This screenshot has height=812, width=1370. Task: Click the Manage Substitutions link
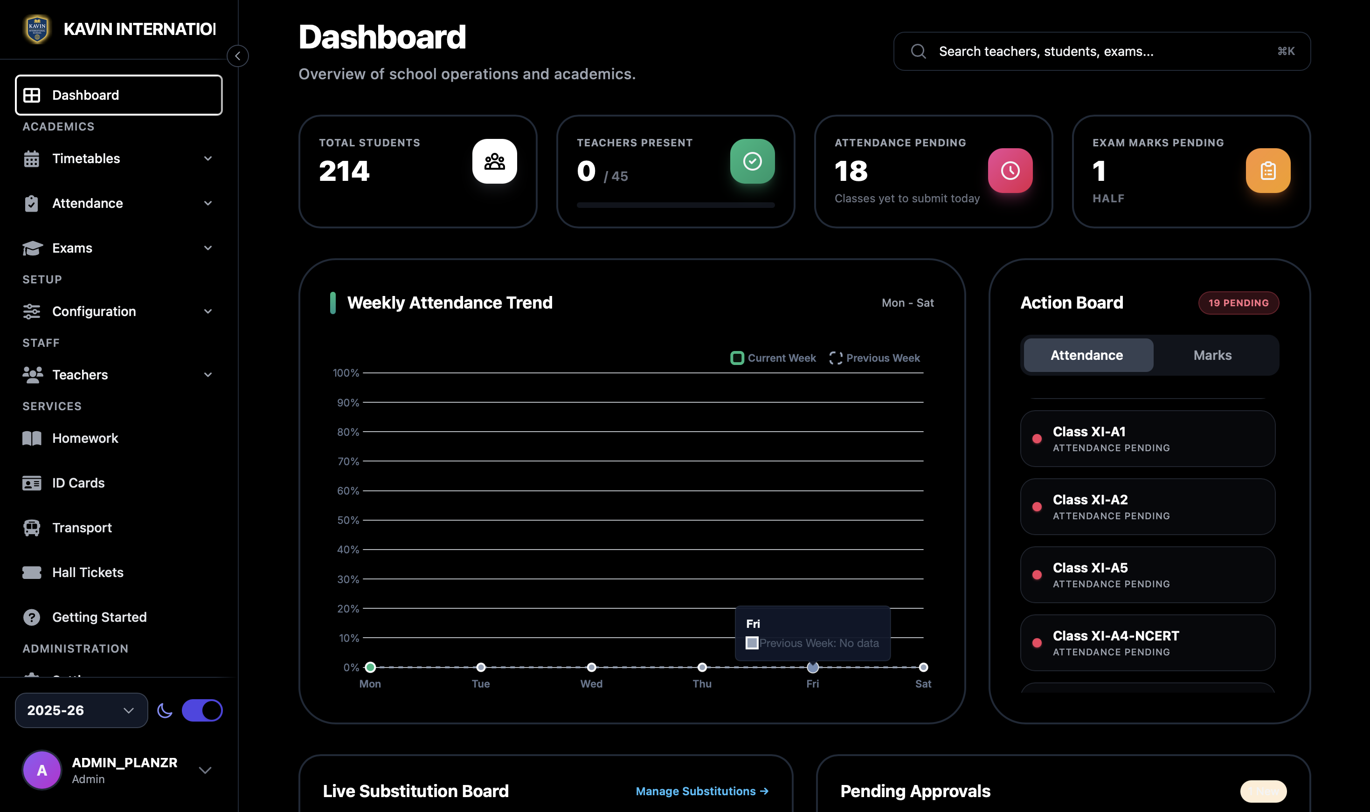click(702, 791)
